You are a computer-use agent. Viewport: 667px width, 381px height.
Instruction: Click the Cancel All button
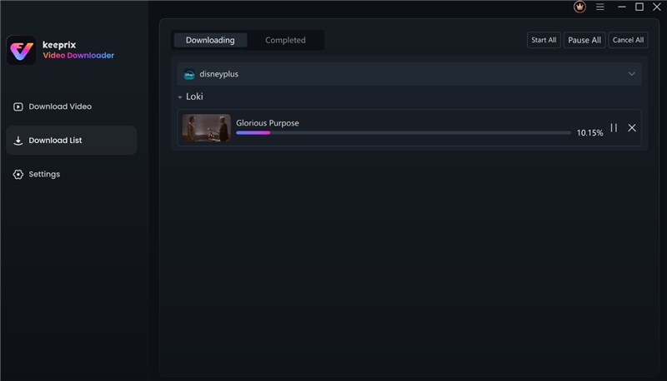(628, 40)
